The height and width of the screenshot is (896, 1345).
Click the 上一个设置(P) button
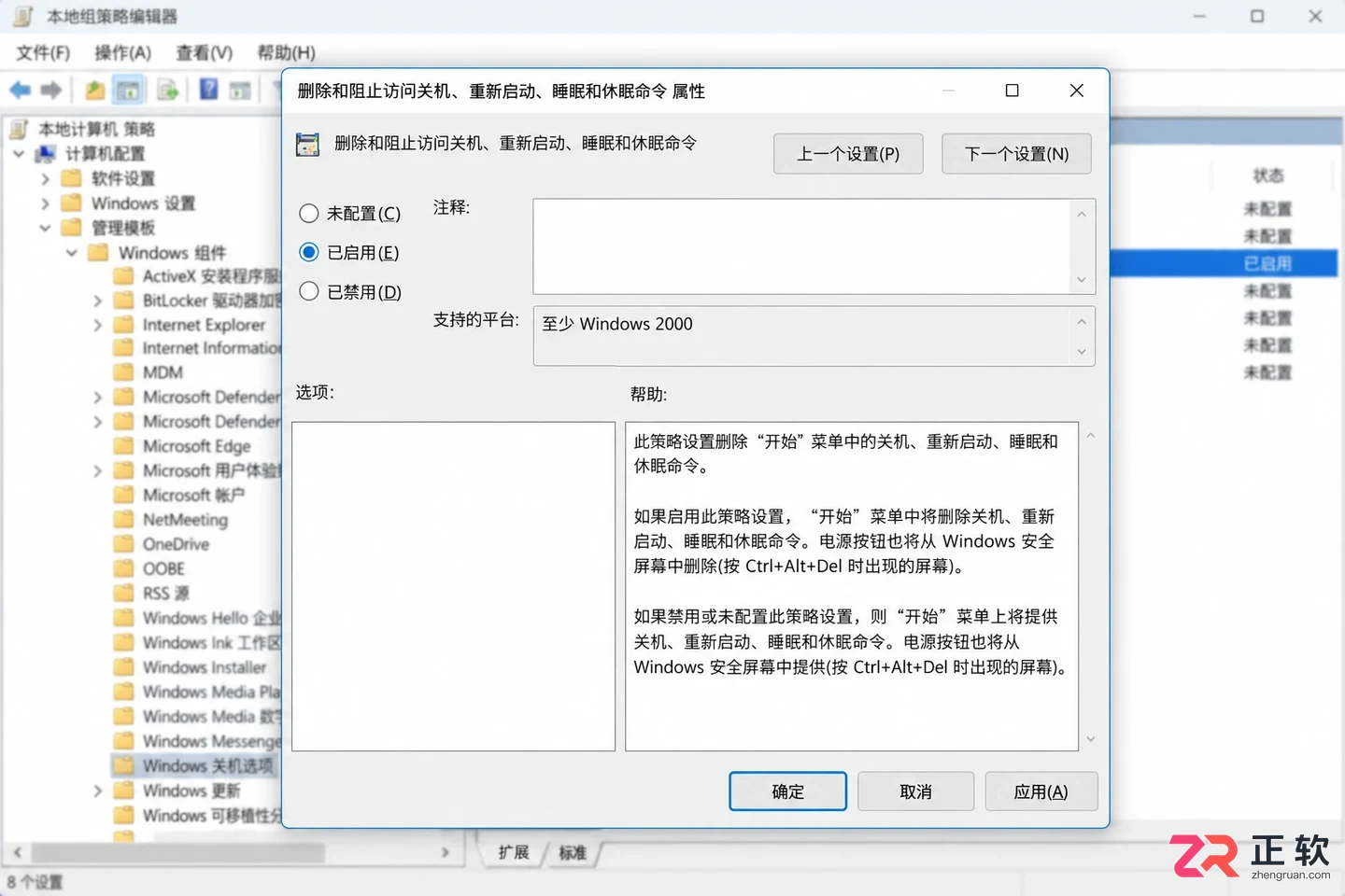pyautogui.click(x=848, y=154)
